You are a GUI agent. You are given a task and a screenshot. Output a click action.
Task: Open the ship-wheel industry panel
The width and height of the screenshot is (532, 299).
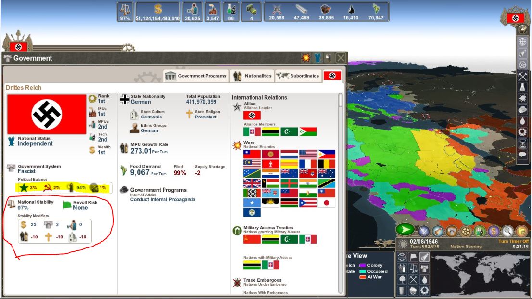pyautogui.click(x=466, y=231)
